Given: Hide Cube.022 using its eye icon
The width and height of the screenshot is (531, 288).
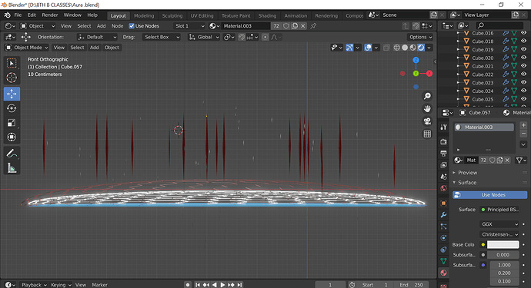Looking at the screenshot, I should click(x=523, y=74).
